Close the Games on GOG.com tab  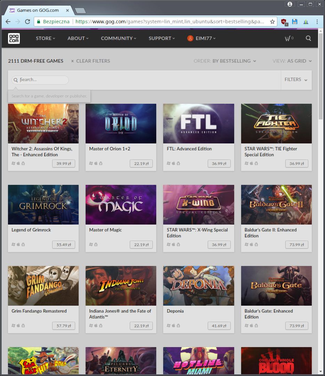(x=68, y=10)
